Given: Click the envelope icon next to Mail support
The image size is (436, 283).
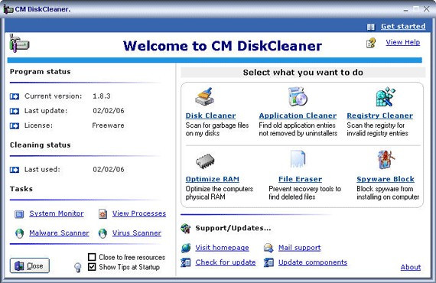Looking at the screenshot, I should tap(268, 248).
